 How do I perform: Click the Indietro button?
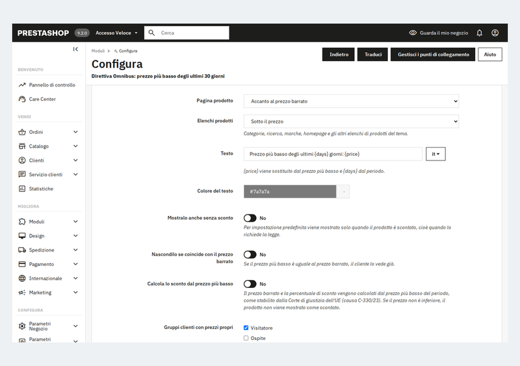(339, 55)
